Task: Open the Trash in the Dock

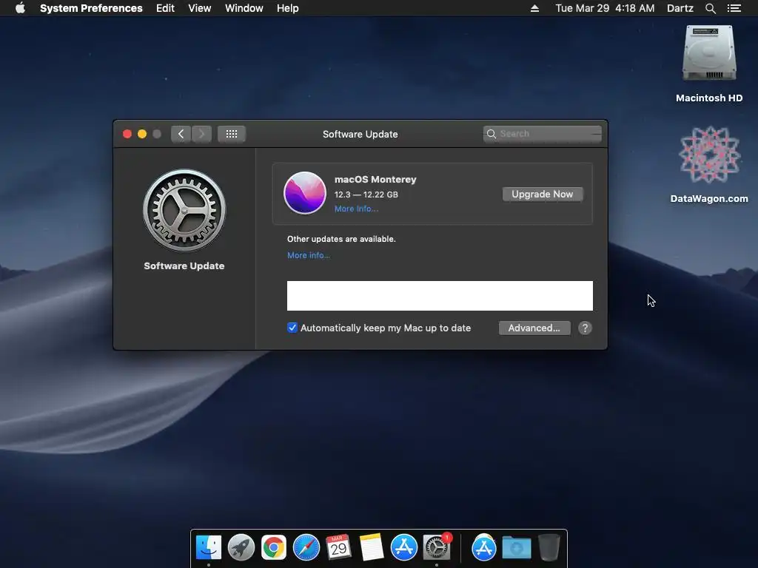Action: pyautogui.click(x=549, y=547)
